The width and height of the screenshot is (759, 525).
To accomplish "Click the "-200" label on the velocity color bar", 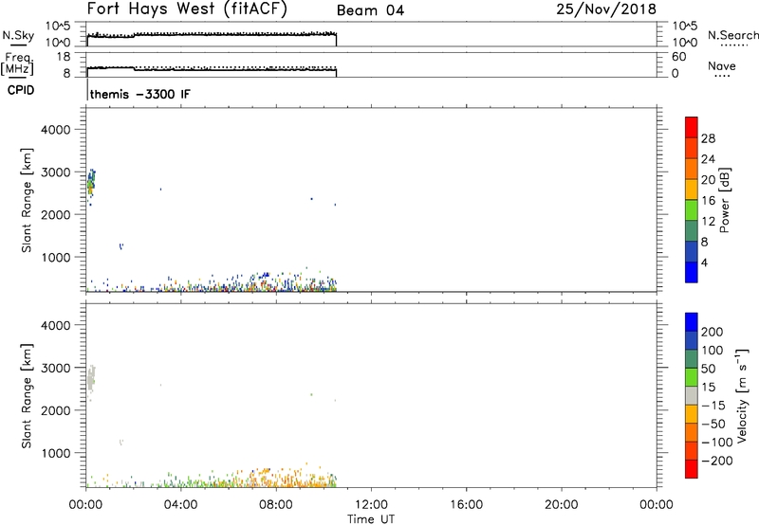I will 717,461.
